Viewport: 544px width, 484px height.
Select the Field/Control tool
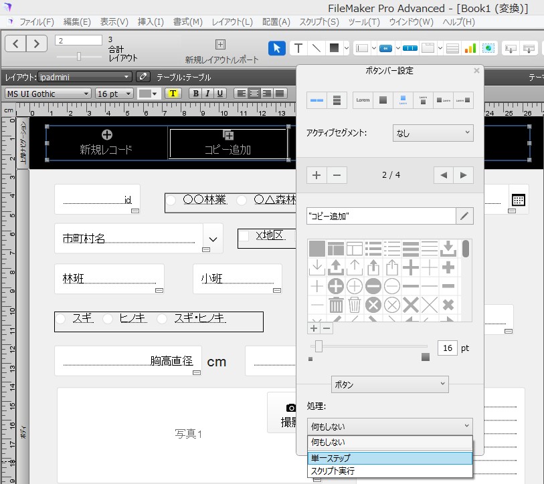(362, 48)
